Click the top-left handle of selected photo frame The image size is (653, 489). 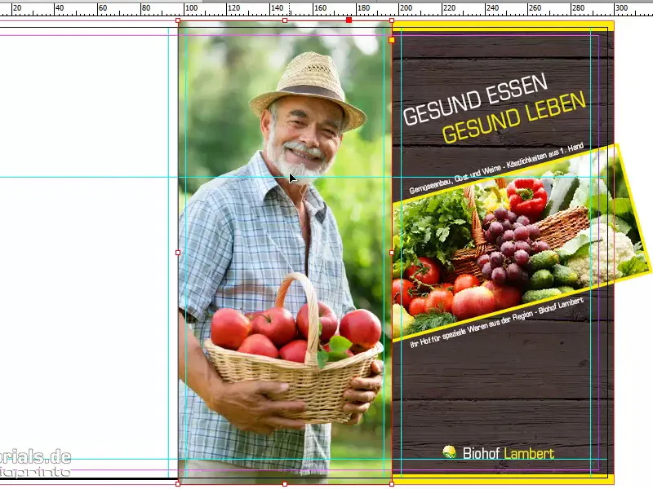point(178,20)
